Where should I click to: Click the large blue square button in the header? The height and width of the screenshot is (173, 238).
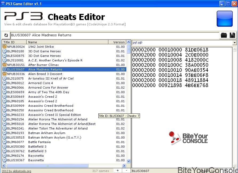coord(224,19)
